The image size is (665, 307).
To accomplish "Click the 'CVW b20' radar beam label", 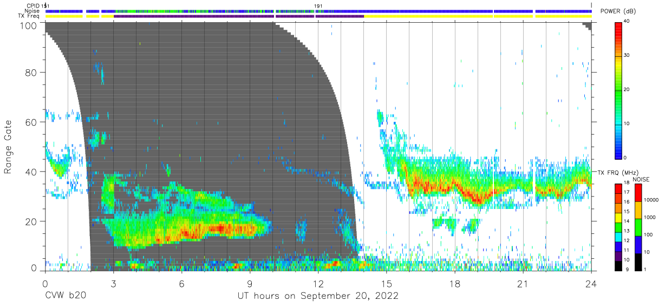I will [x=66, y=296].
